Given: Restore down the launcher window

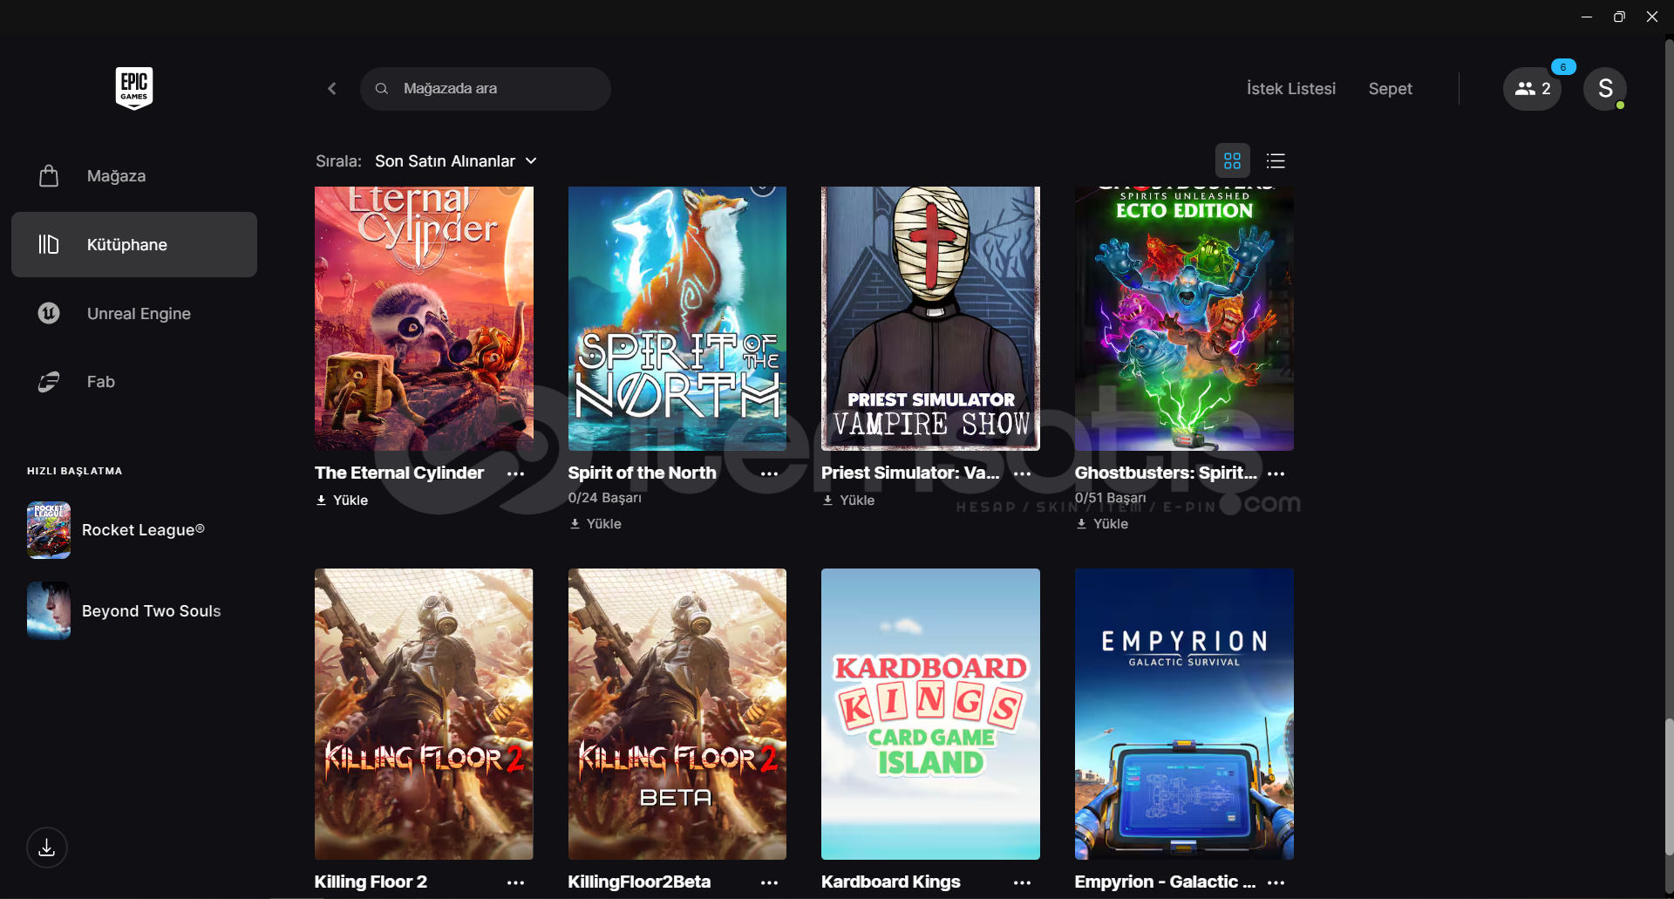Looking at the screenshot, I should tap(1619, 17).
